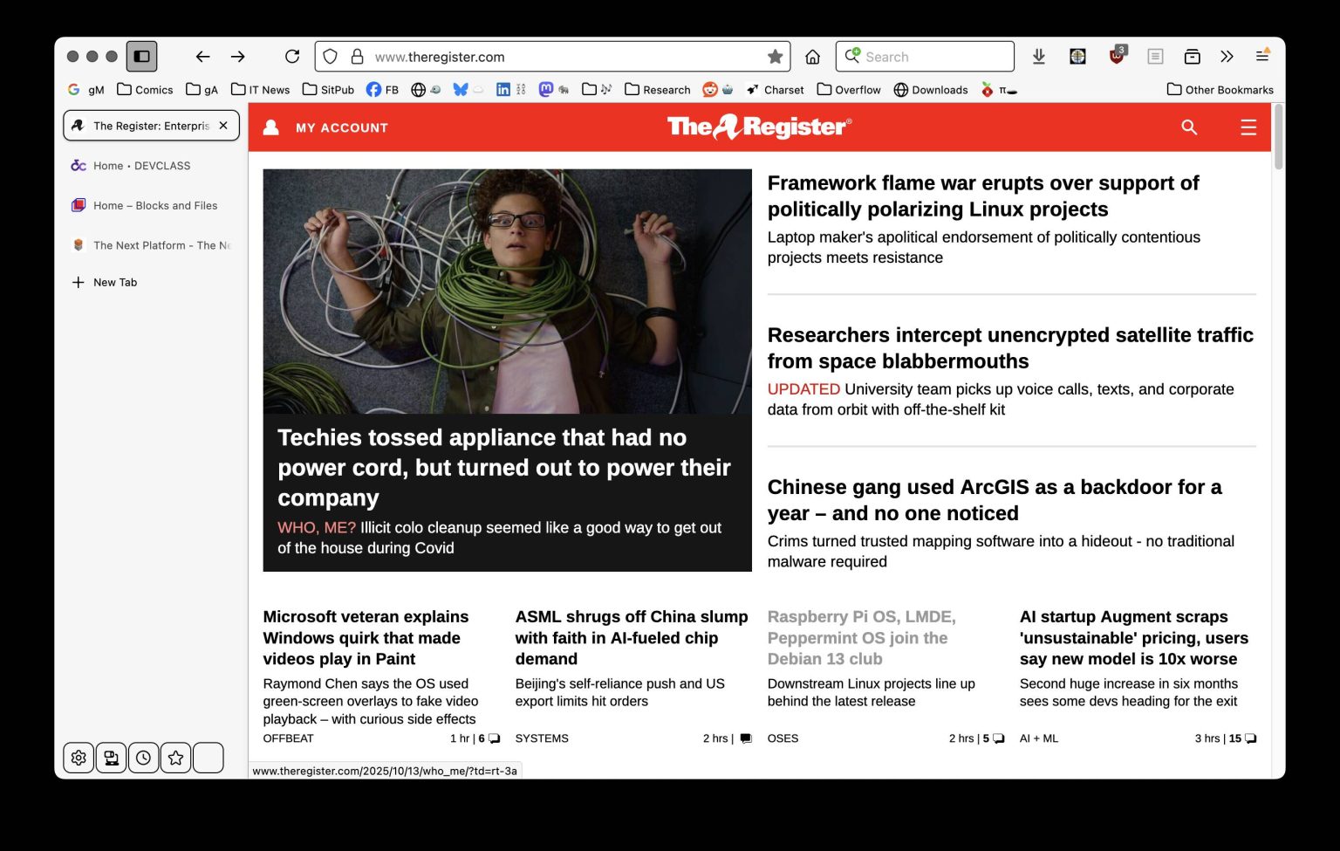Switch to the Home DEVCLASS tab
The height and width of the screenshot is (851, 1340).
click(x=141, y=166)
